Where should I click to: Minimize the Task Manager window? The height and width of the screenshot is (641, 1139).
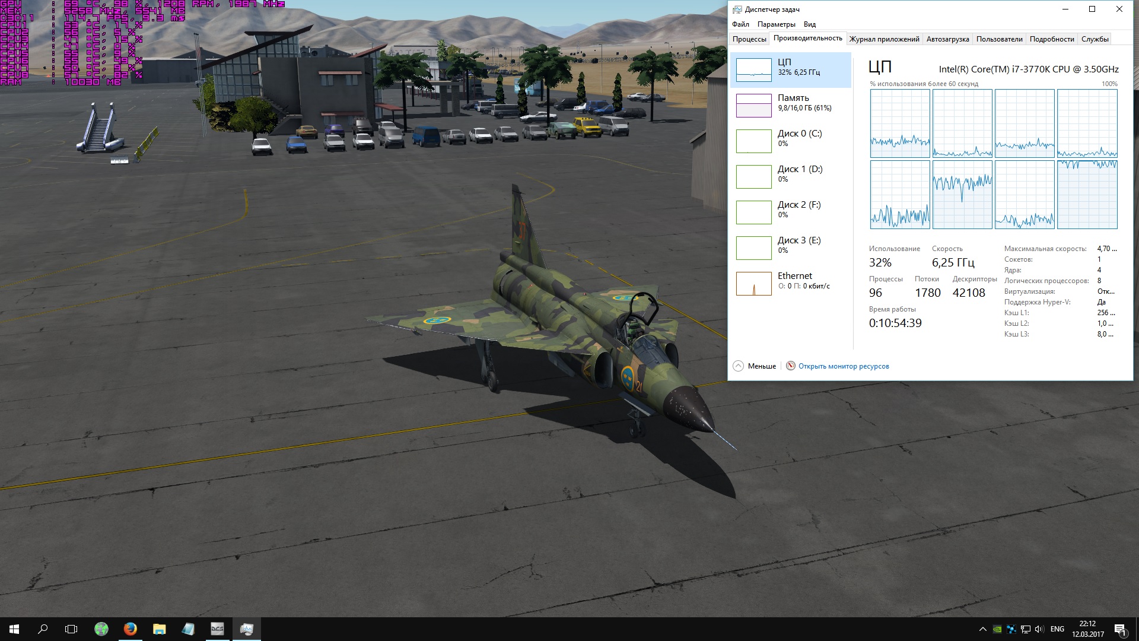(x=1065, y=9)
